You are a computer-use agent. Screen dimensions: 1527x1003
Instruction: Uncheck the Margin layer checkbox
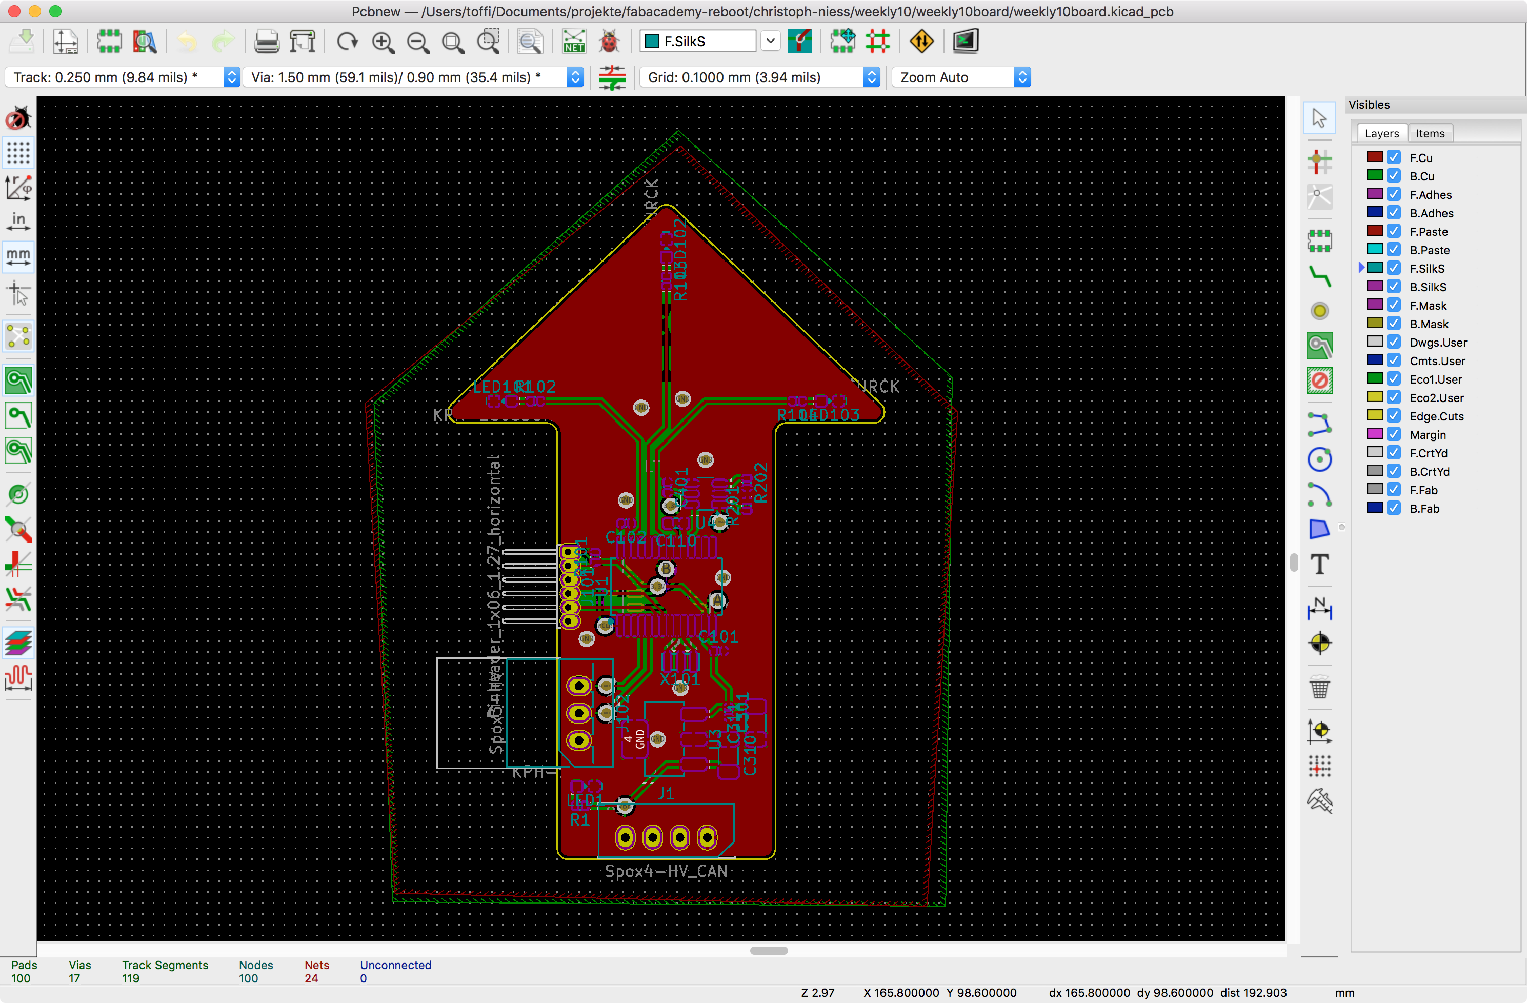(1394, 434)
